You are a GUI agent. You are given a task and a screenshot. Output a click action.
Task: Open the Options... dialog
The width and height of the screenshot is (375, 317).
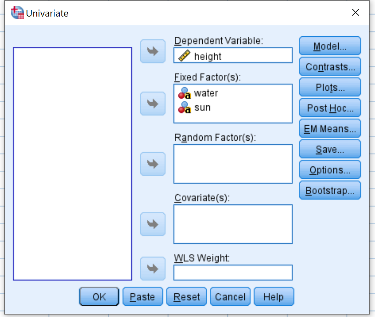pyautogui.click(x=330, y=170)
